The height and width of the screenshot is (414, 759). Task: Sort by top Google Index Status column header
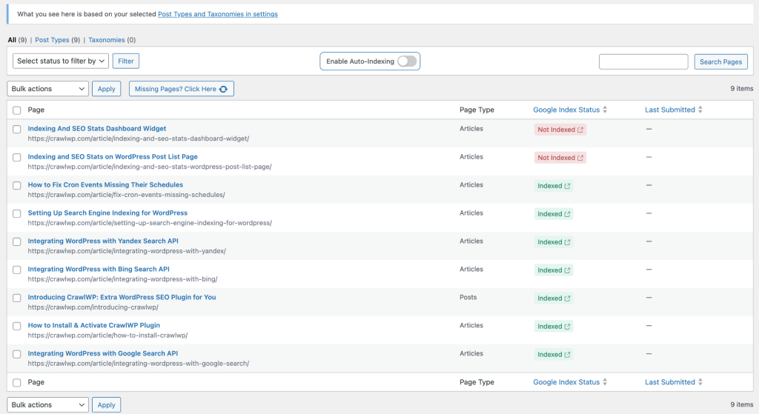[x=566, y=110]
